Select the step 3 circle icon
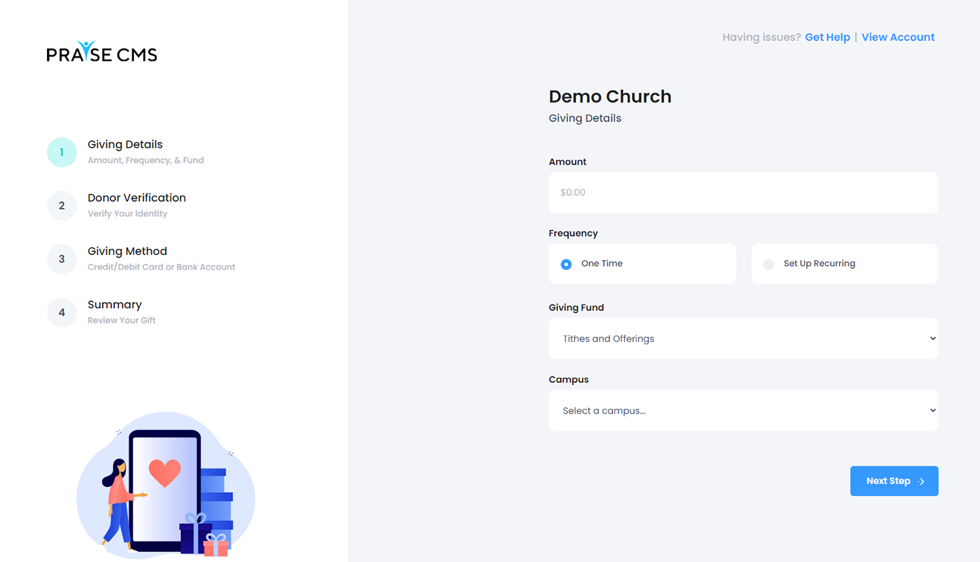 point(62,259)
